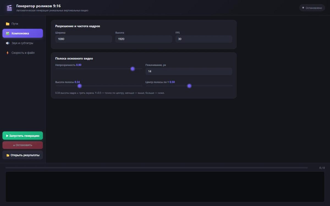330x206 pixels.
Task: Click the picture icon beside Компоновка
Action: [x=8, y=34]
